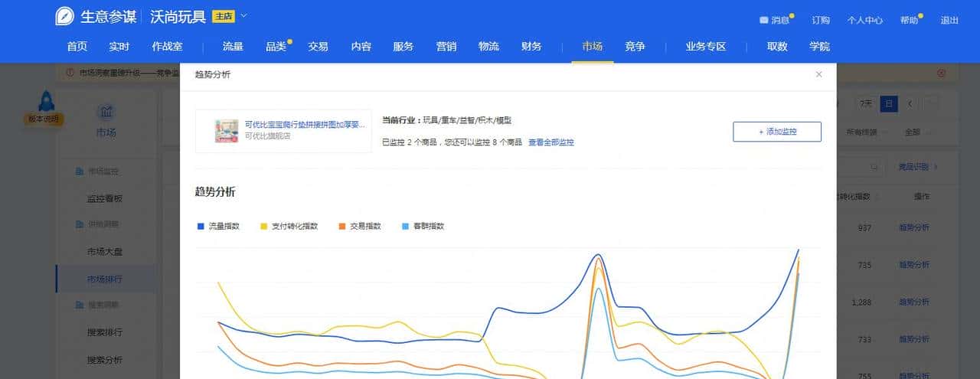Click the search magnifier icon
Viewport: 980px width, 379px height.
874,166
